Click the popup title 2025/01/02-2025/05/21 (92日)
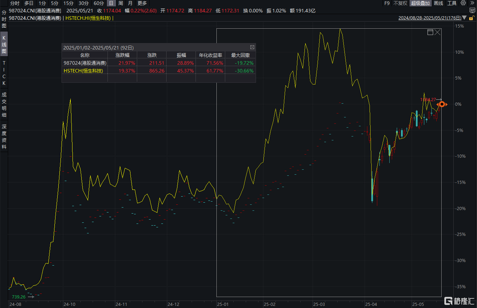The height and width of the screenshot is (308, 477). pyautogui.click(x=98, y=47)
